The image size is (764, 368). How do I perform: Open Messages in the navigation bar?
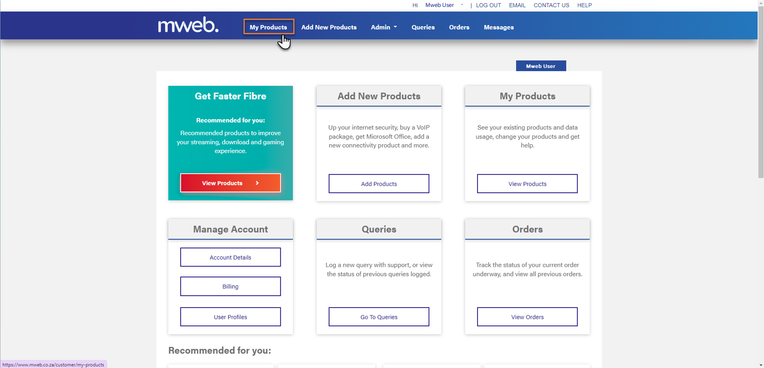coord(498,27)
